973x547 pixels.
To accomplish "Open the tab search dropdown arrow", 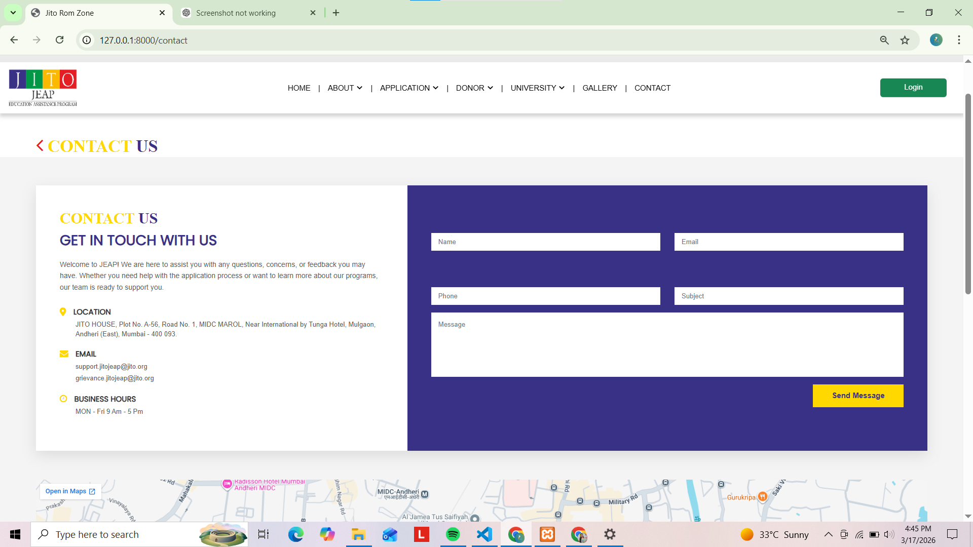I will tap(13, 13).
